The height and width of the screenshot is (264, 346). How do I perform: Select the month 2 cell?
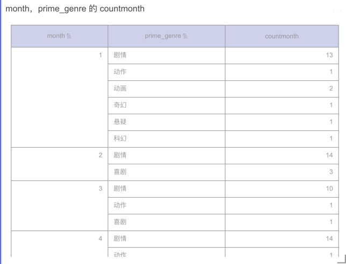[100, 155]
